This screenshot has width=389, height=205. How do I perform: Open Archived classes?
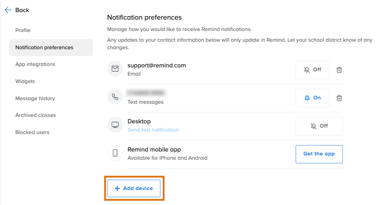[x=36, y=115]
